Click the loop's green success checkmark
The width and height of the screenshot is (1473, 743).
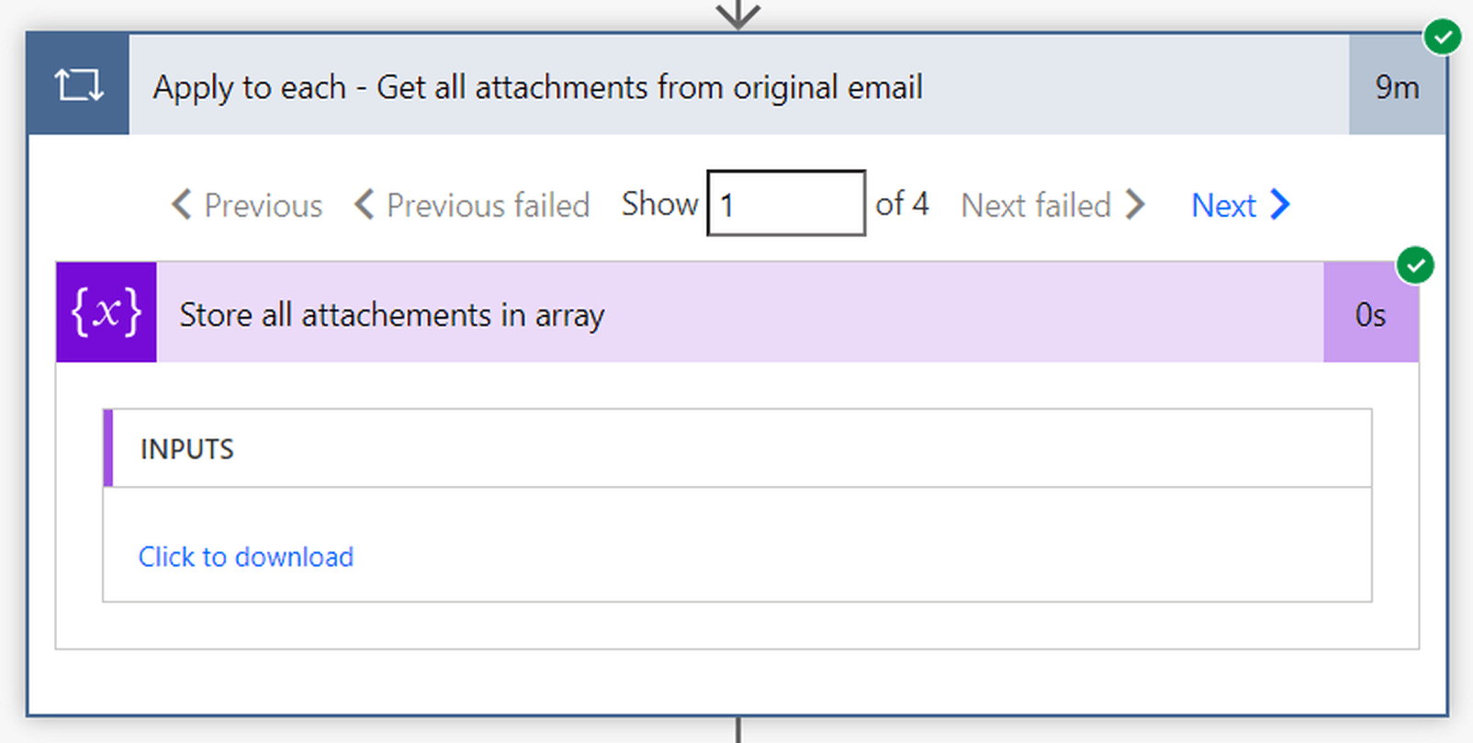(x=1442, y=38)
